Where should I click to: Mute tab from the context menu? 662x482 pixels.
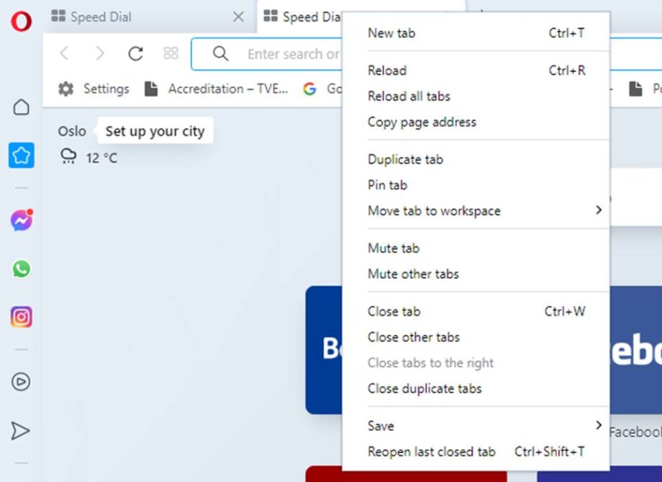coord(393,248)
